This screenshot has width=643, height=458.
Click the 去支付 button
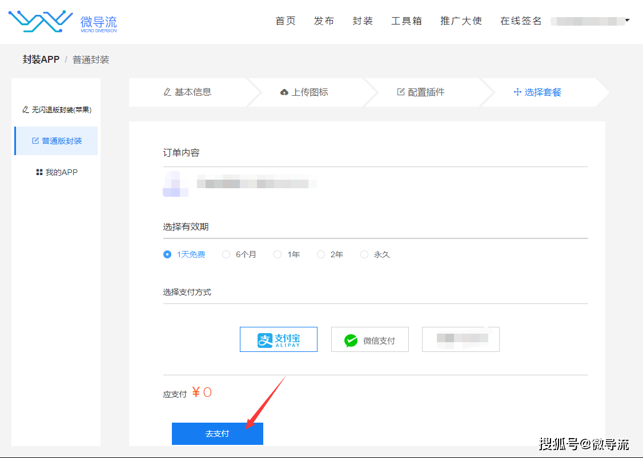(218, 433)
